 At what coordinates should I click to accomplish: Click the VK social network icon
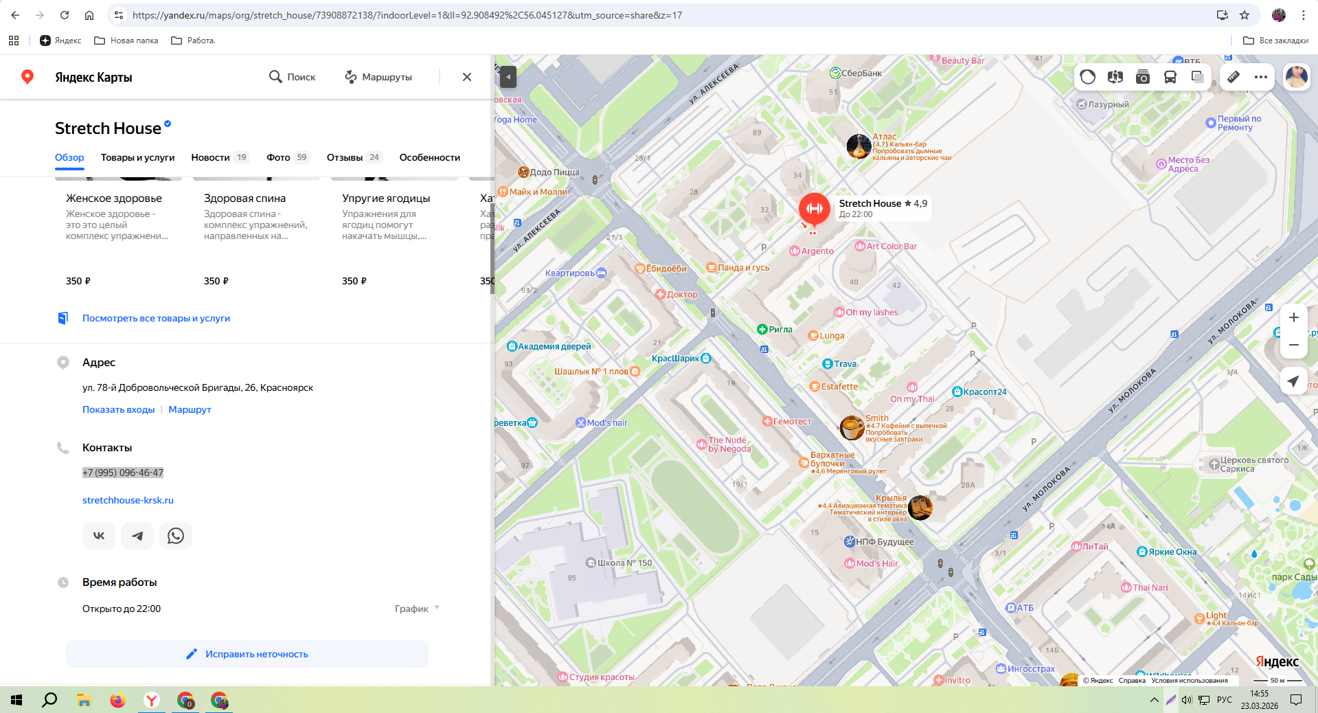[99, 536]
